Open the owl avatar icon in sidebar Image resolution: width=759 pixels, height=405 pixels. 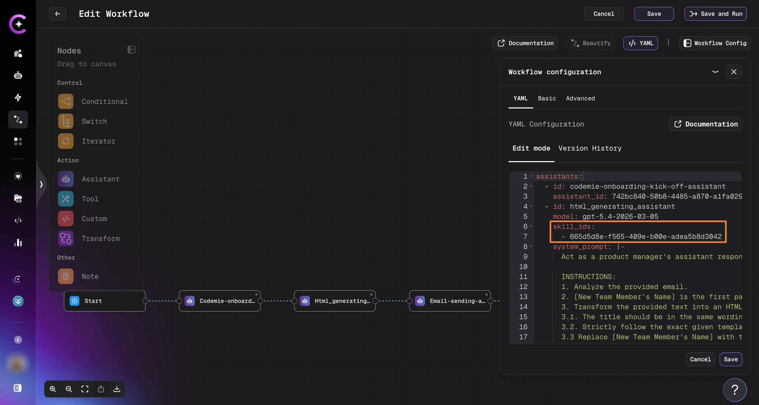(x=18, y=301)
